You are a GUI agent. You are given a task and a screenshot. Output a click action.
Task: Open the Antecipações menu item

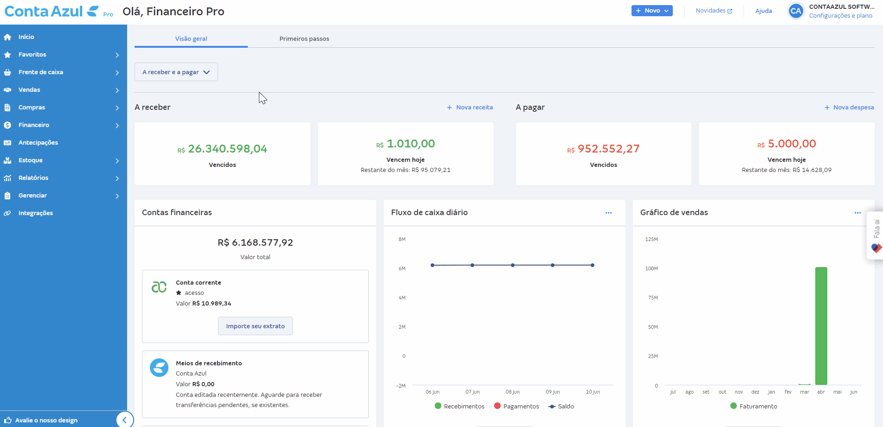point(64,143)
